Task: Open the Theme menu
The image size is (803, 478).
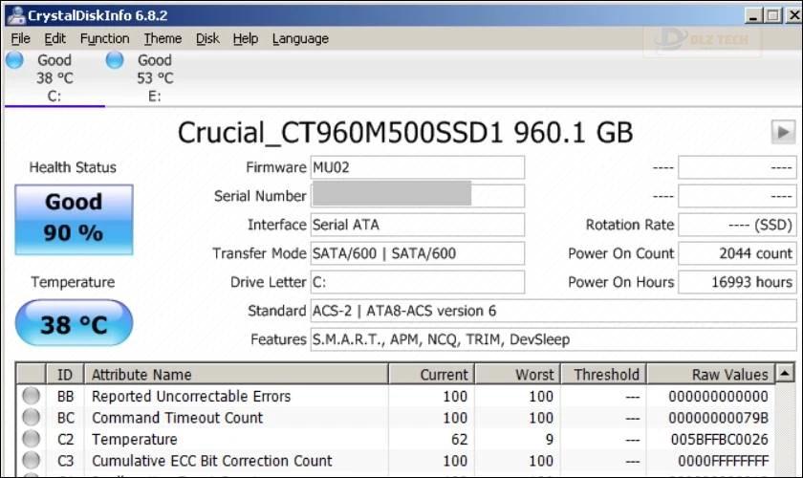Action: 163,38
